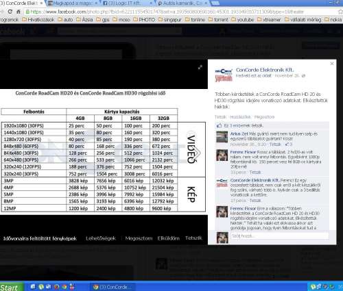Viewport: 343px width, 291px height.
Task: Open a new browser tab
Action: tap(215, 3)
